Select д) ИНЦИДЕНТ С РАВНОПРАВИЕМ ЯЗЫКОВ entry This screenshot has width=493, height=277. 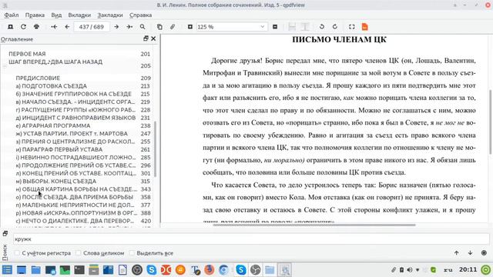75,118
